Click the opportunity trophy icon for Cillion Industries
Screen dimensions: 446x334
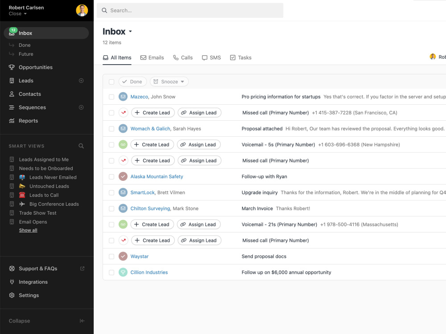[123, 272]
